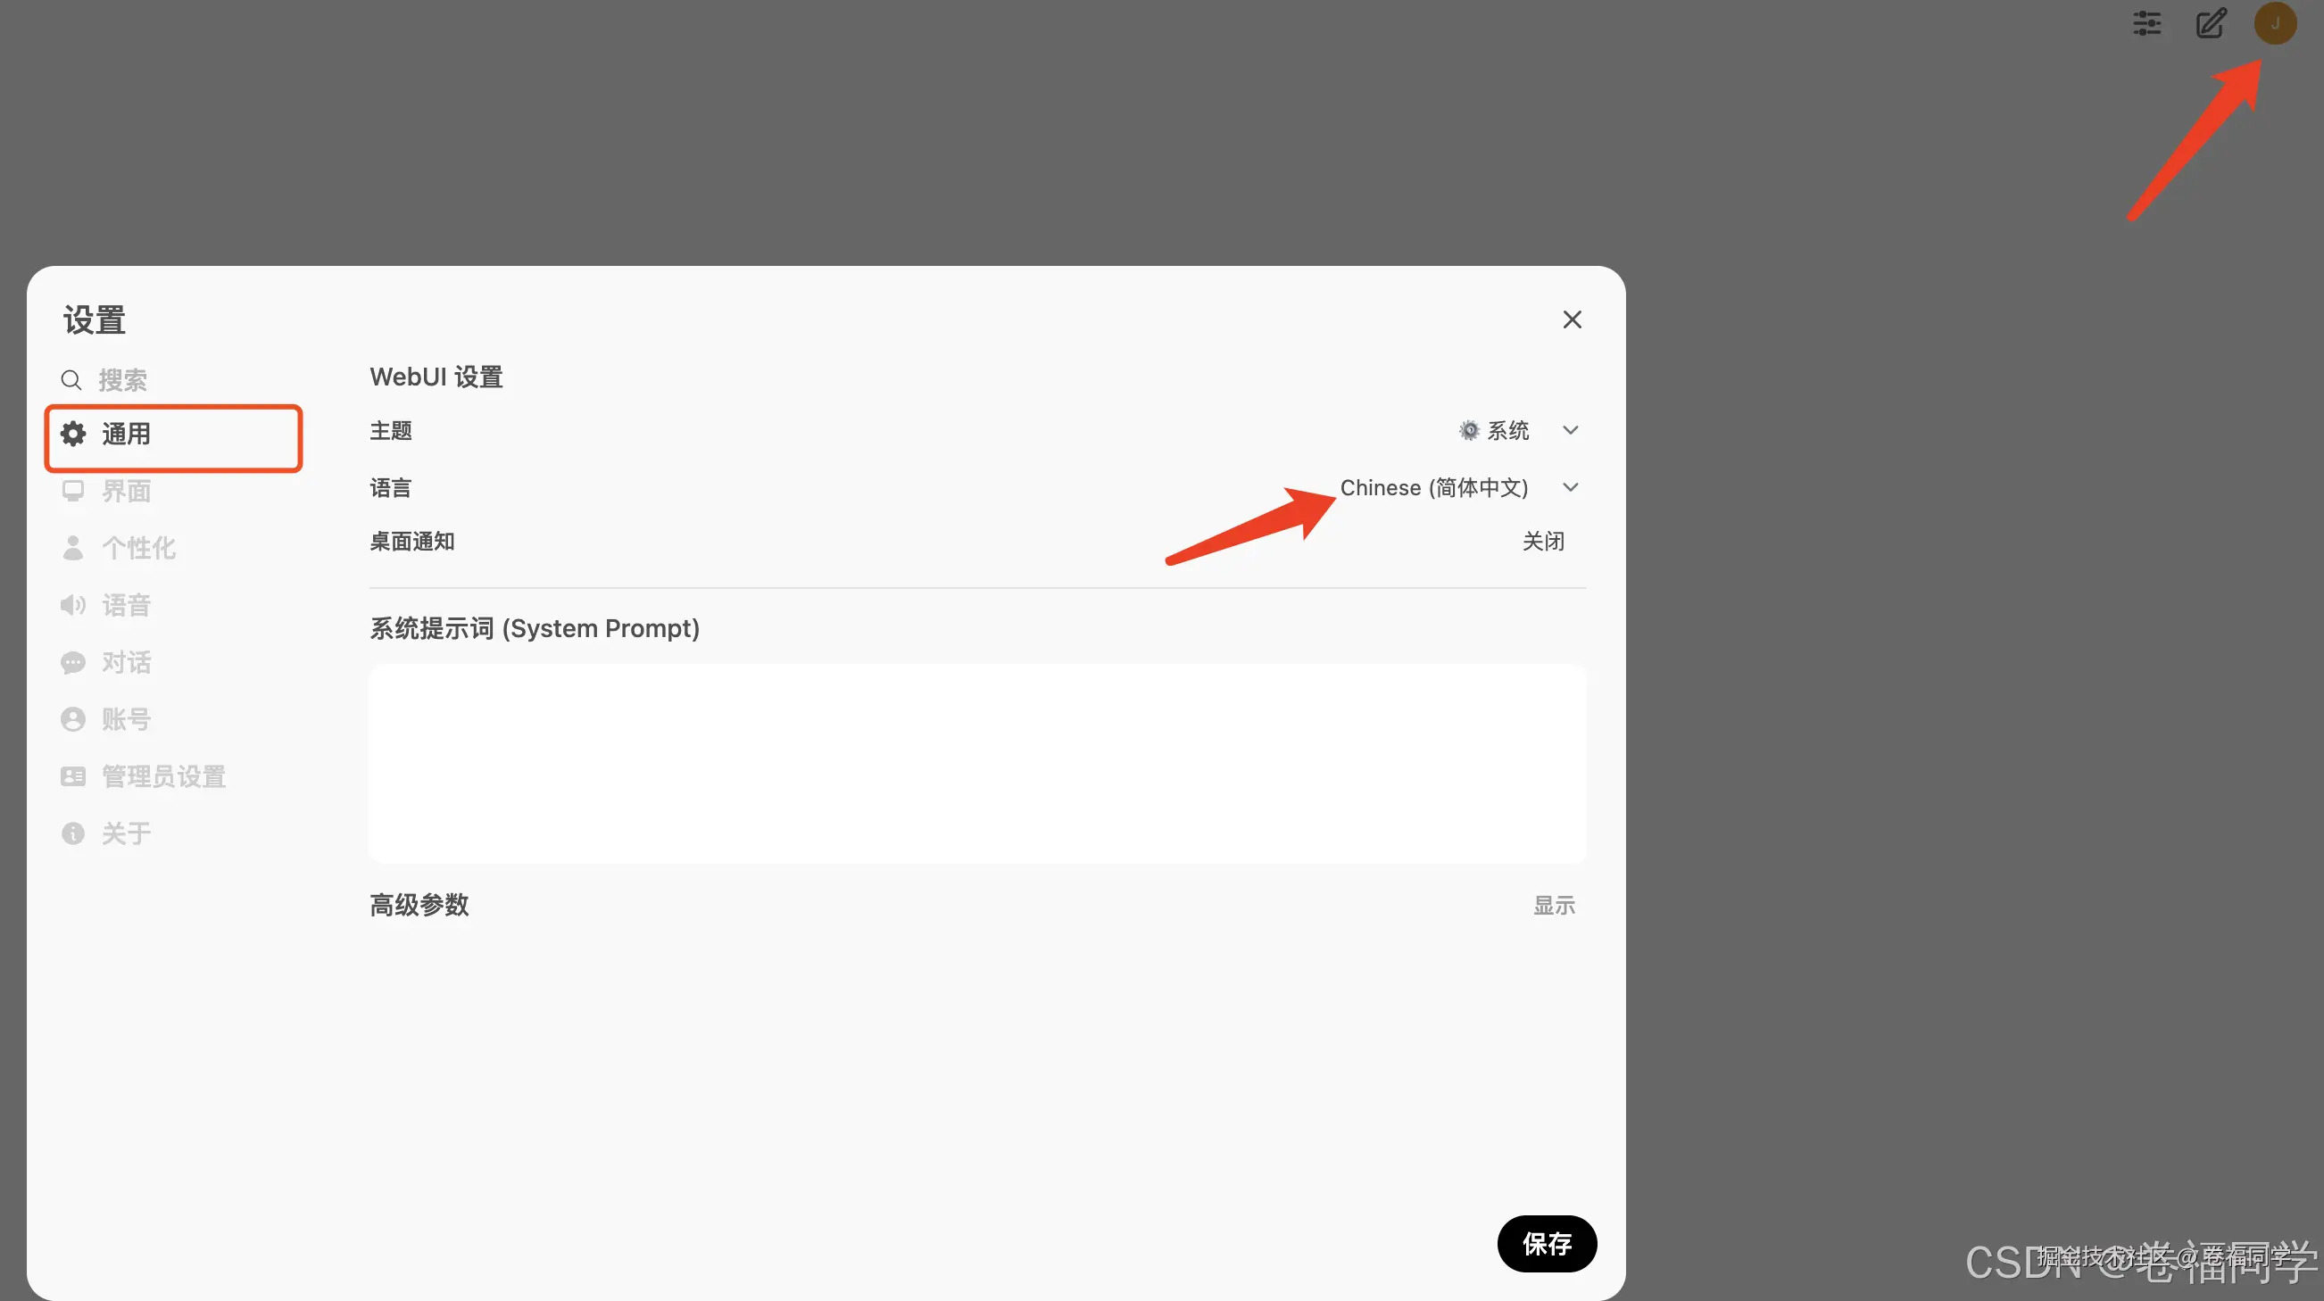
Task: Click the About info icon
Action: [x=73, y=833]
